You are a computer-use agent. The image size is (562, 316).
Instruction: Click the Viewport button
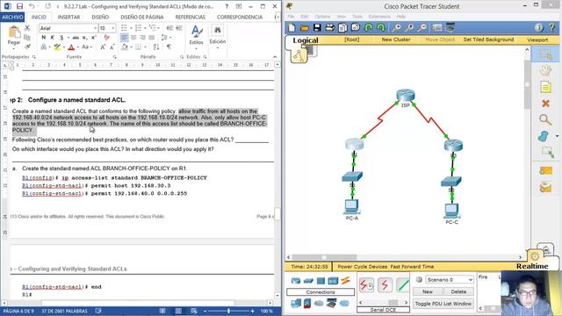[537, 39]
